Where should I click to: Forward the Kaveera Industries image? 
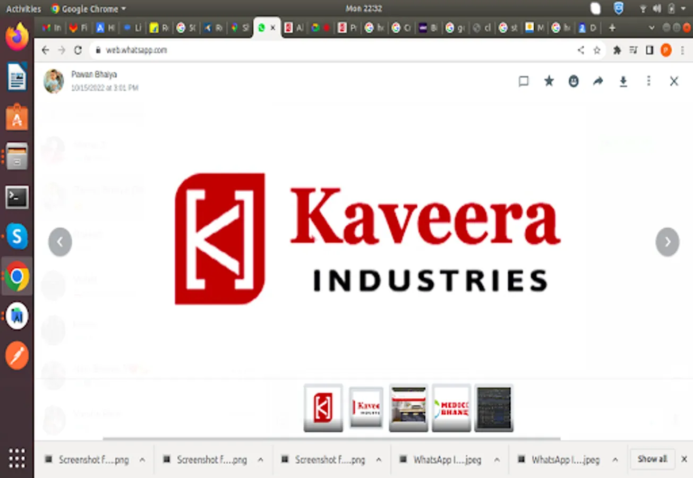[598, 81]
